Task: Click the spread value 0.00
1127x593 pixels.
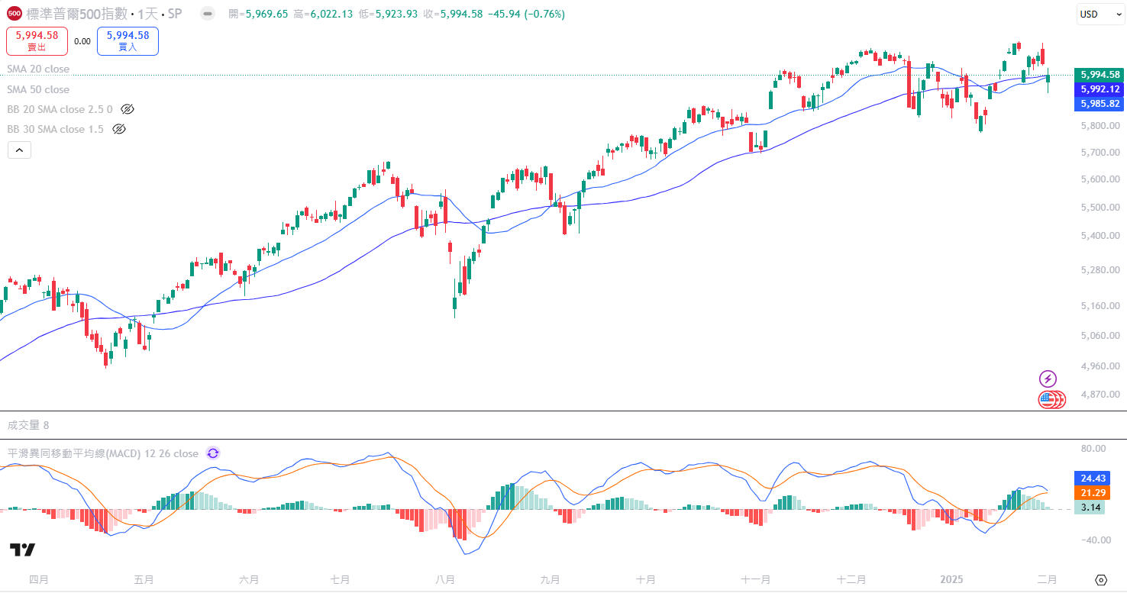Action: (x=82, y=41)
